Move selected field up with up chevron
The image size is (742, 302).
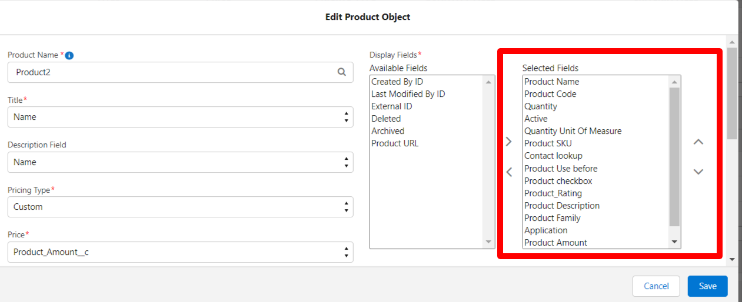click(698, 142)
